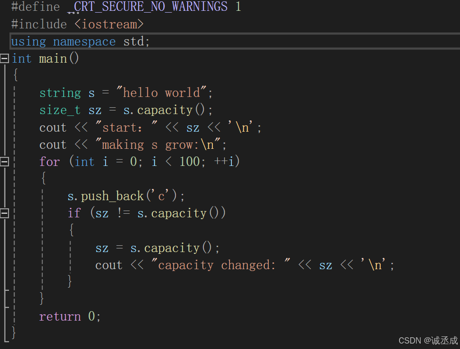Click the 'string' type keyword
Image resolution: width=460 pixels, height=349 pixels.
tap(60, 93)
